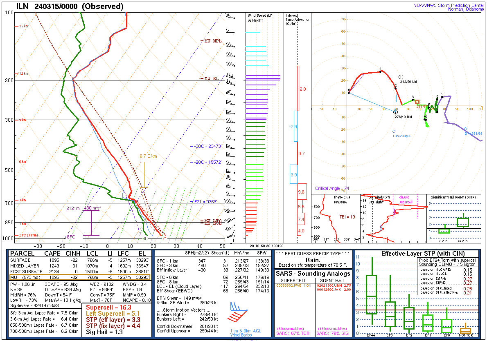Select the 'SURFACE' parcel row
The height and width of the screenshot is (341, 487).
[80, 260]
